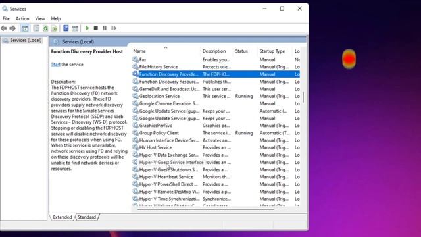Select Google Update Service with Automatic startup

(216, 111)
